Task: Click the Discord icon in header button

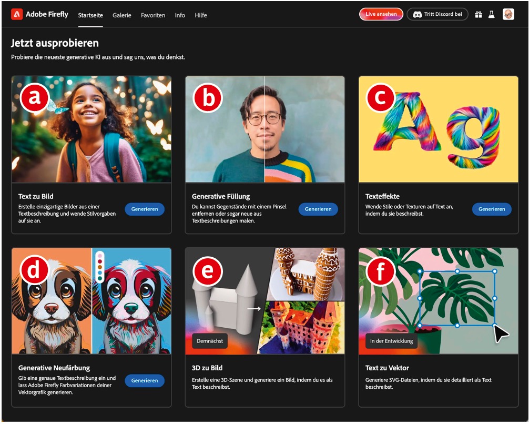Action: [x=418, y=15]
